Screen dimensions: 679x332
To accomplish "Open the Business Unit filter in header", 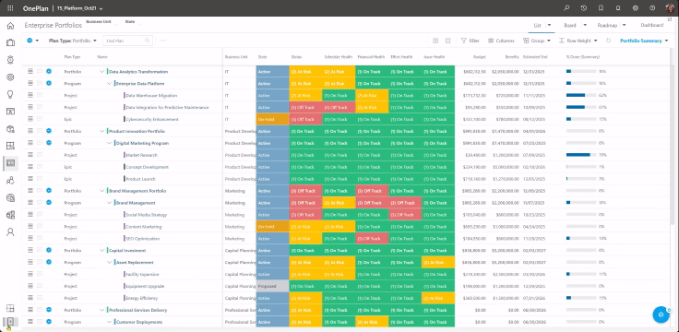I will click(99, 21).
